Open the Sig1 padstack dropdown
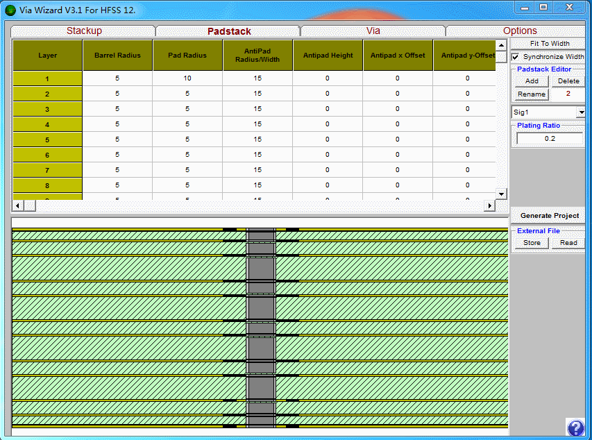This screenshot has width=592, height=440. pyautogui.click(x=581, y=112)
